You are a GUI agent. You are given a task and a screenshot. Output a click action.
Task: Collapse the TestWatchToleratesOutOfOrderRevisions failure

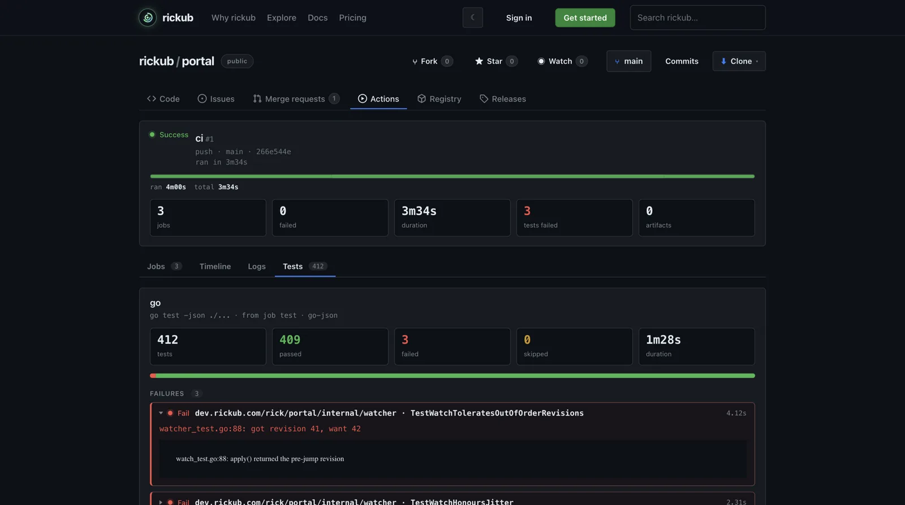click(x=161, y=413)
